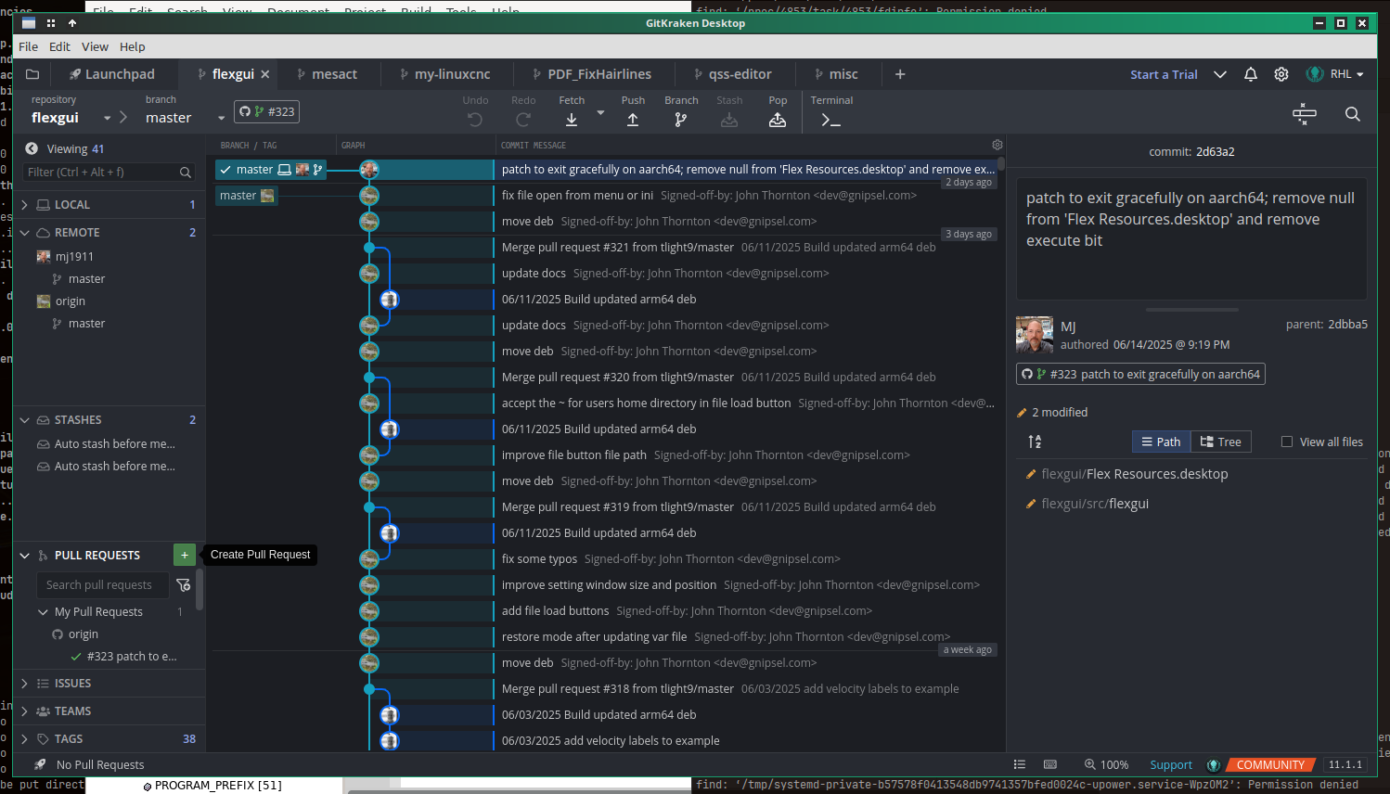
Task: Open the Fetch options dropdown arrow
Action: [600, 113]
